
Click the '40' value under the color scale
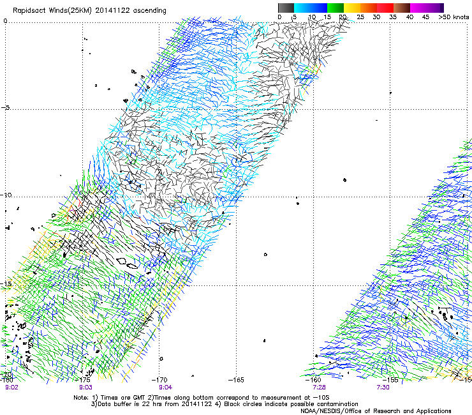point(409,17)
